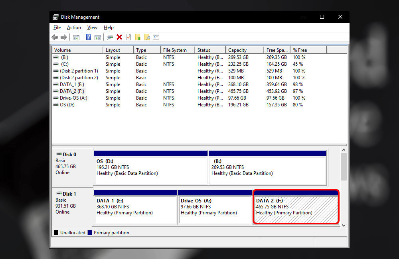Click drive icon beside OS (D:) row
399x259 pixels.
[x=56, y=105]
